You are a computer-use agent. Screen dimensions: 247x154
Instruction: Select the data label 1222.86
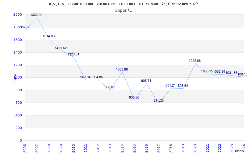pos(195,61)
